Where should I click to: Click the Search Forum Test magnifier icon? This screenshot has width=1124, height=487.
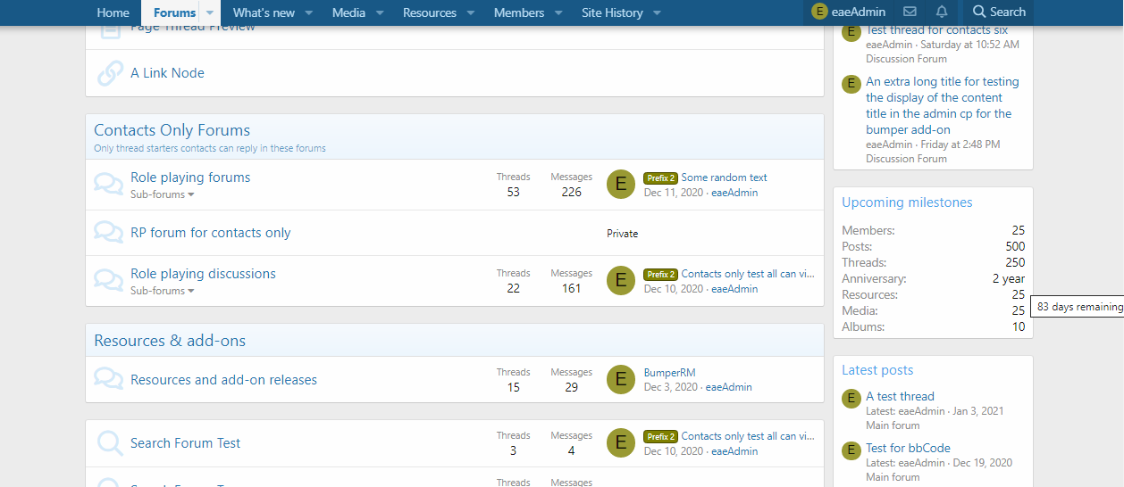tap(109, 443)
